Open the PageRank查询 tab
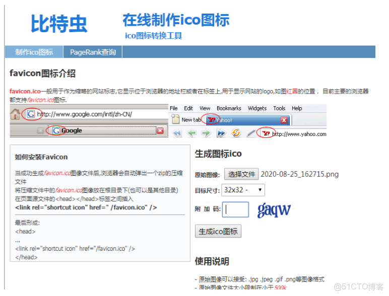The height and width of the screenshot is (296, 389). (93, 52)
